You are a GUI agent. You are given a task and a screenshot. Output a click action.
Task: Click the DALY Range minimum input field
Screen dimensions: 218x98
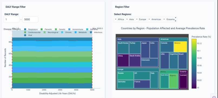(x=12, y=19)
